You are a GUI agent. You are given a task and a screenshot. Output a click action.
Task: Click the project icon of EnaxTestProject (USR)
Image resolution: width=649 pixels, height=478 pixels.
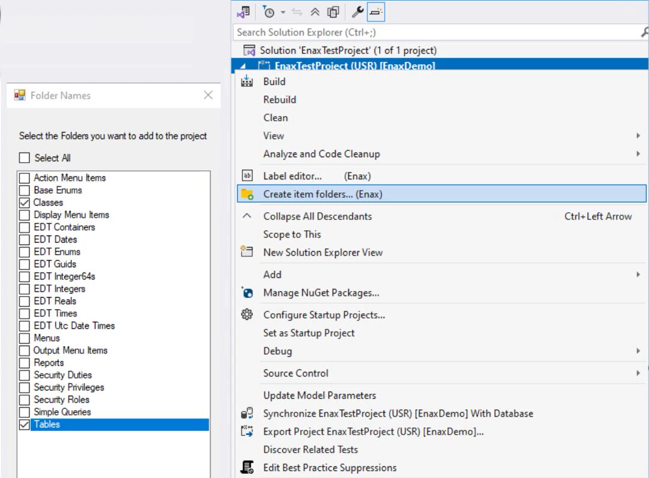264,65
